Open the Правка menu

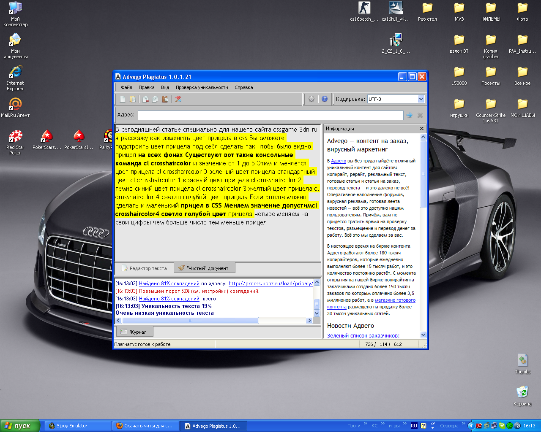click(146, 87)
